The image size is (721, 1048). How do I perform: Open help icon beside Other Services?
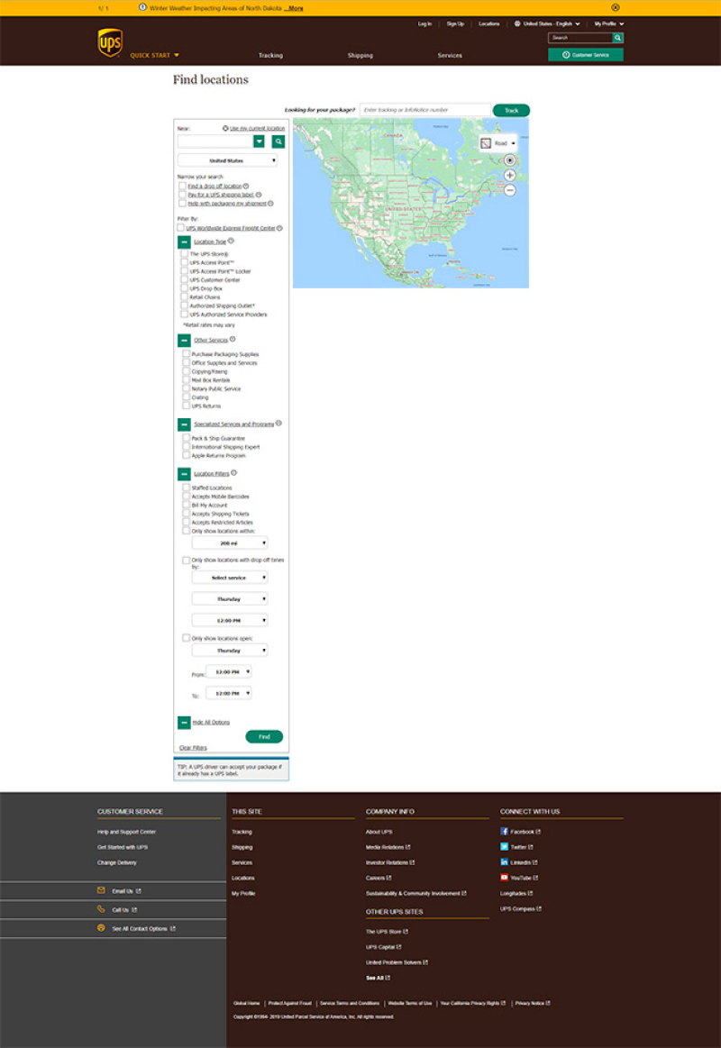click(x=233, y=339)
